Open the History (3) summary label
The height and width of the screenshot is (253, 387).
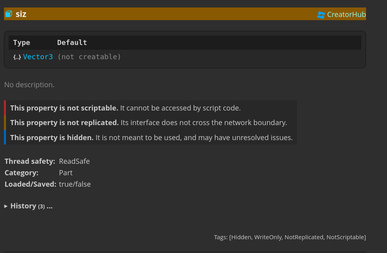tap(31, 206)
